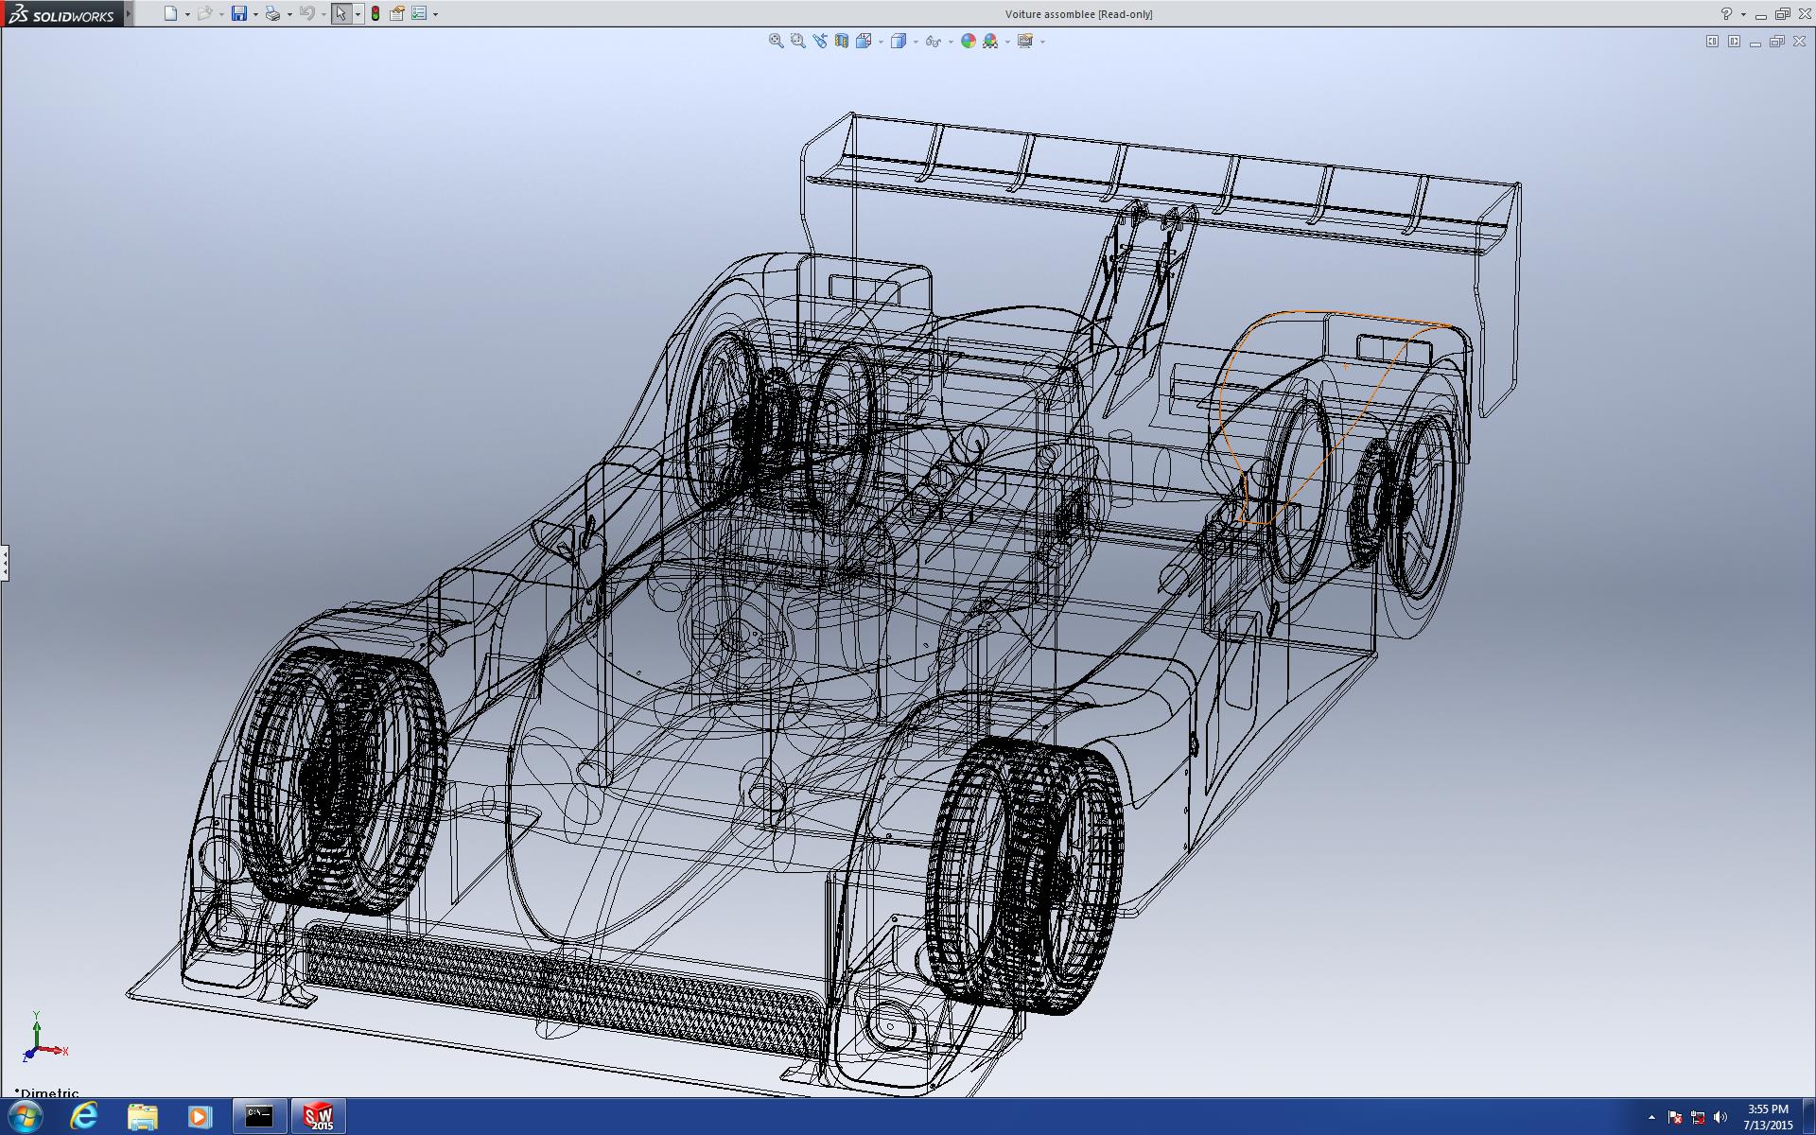Toggle Hide/Show Items glasses icon

coord(933,41)
